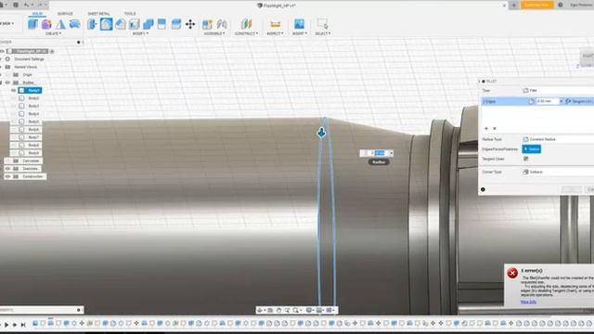Open the CREATE dropdown menu

(54, 33)
